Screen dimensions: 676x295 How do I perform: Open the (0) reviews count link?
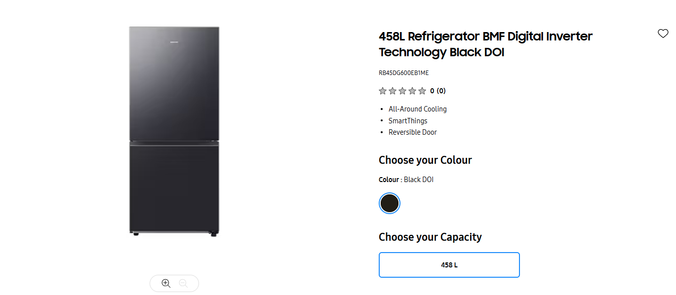pyautogui.click(x=441, y=91)
